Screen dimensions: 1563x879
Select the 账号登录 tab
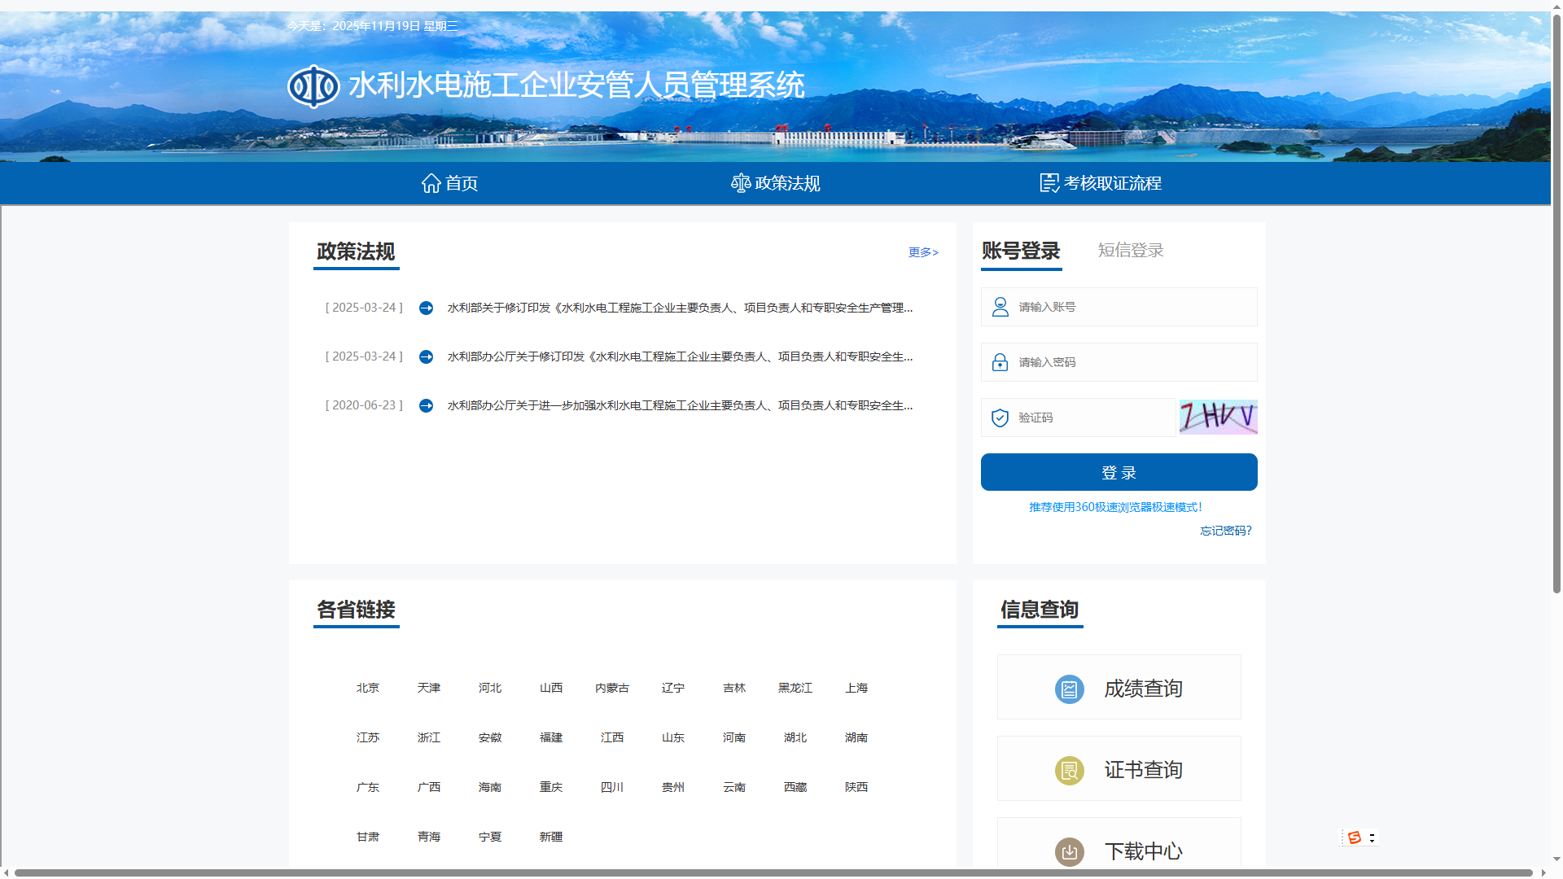[1021, 251]
